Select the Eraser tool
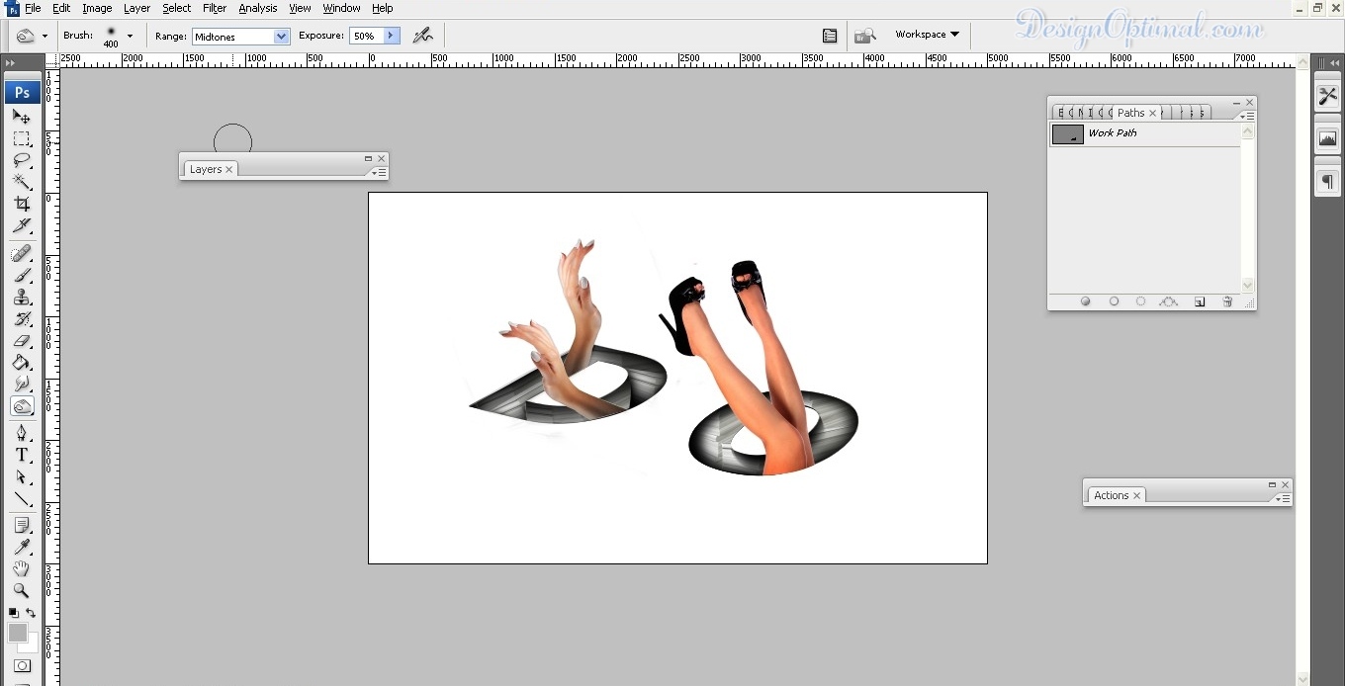This screenshot has height=686, width=1345. tap(22, 341)
